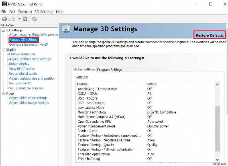Image resolution: width=228 pixels, height=166 pixels.
Task: Open the 3D Settings menu
Action: (x=44, y=12)
